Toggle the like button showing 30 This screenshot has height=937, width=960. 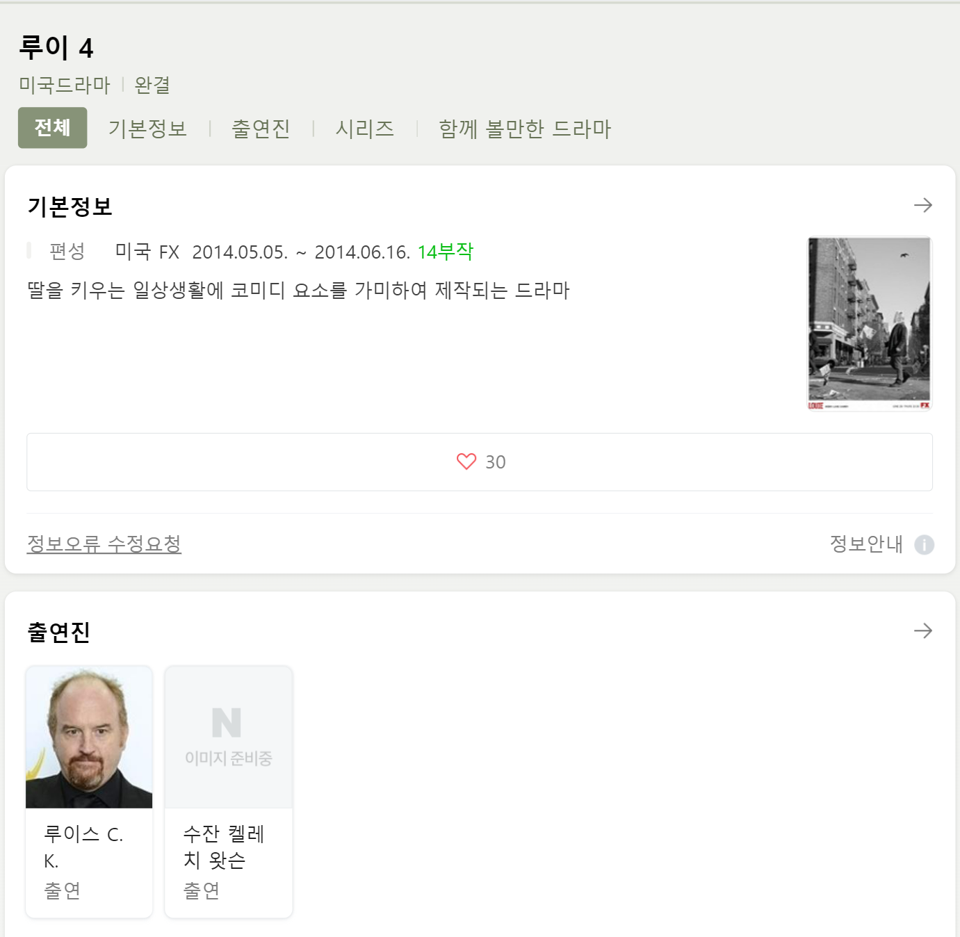[x=480, y=462]
